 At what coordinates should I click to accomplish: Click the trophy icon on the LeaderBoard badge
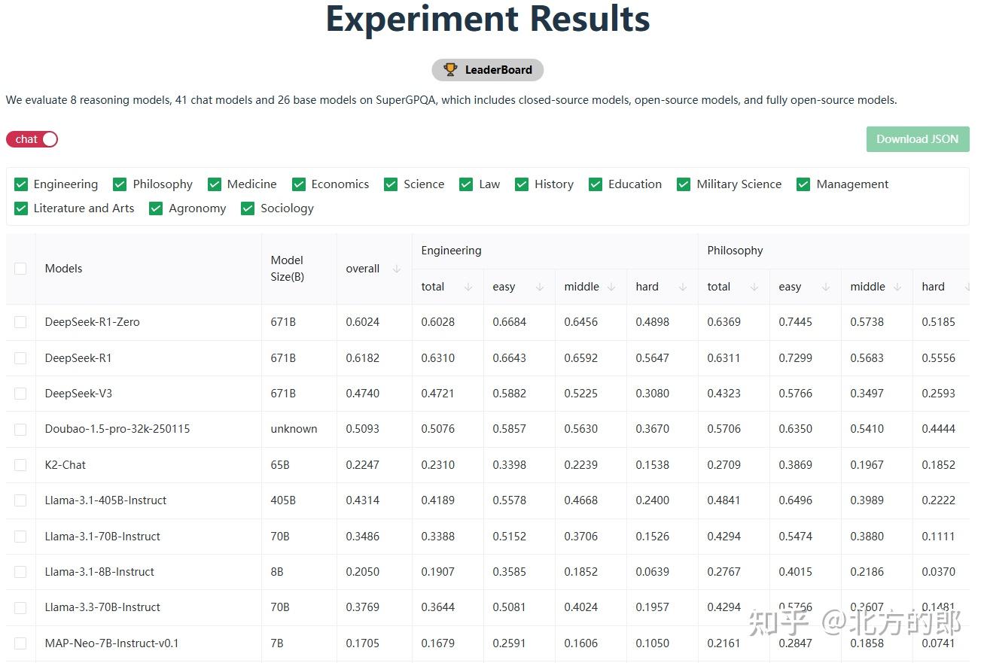[x=449, y=69]
